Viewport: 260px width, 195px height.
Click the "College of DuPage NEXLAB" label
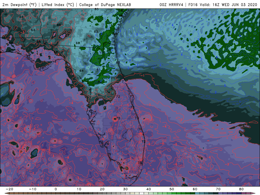105,5
